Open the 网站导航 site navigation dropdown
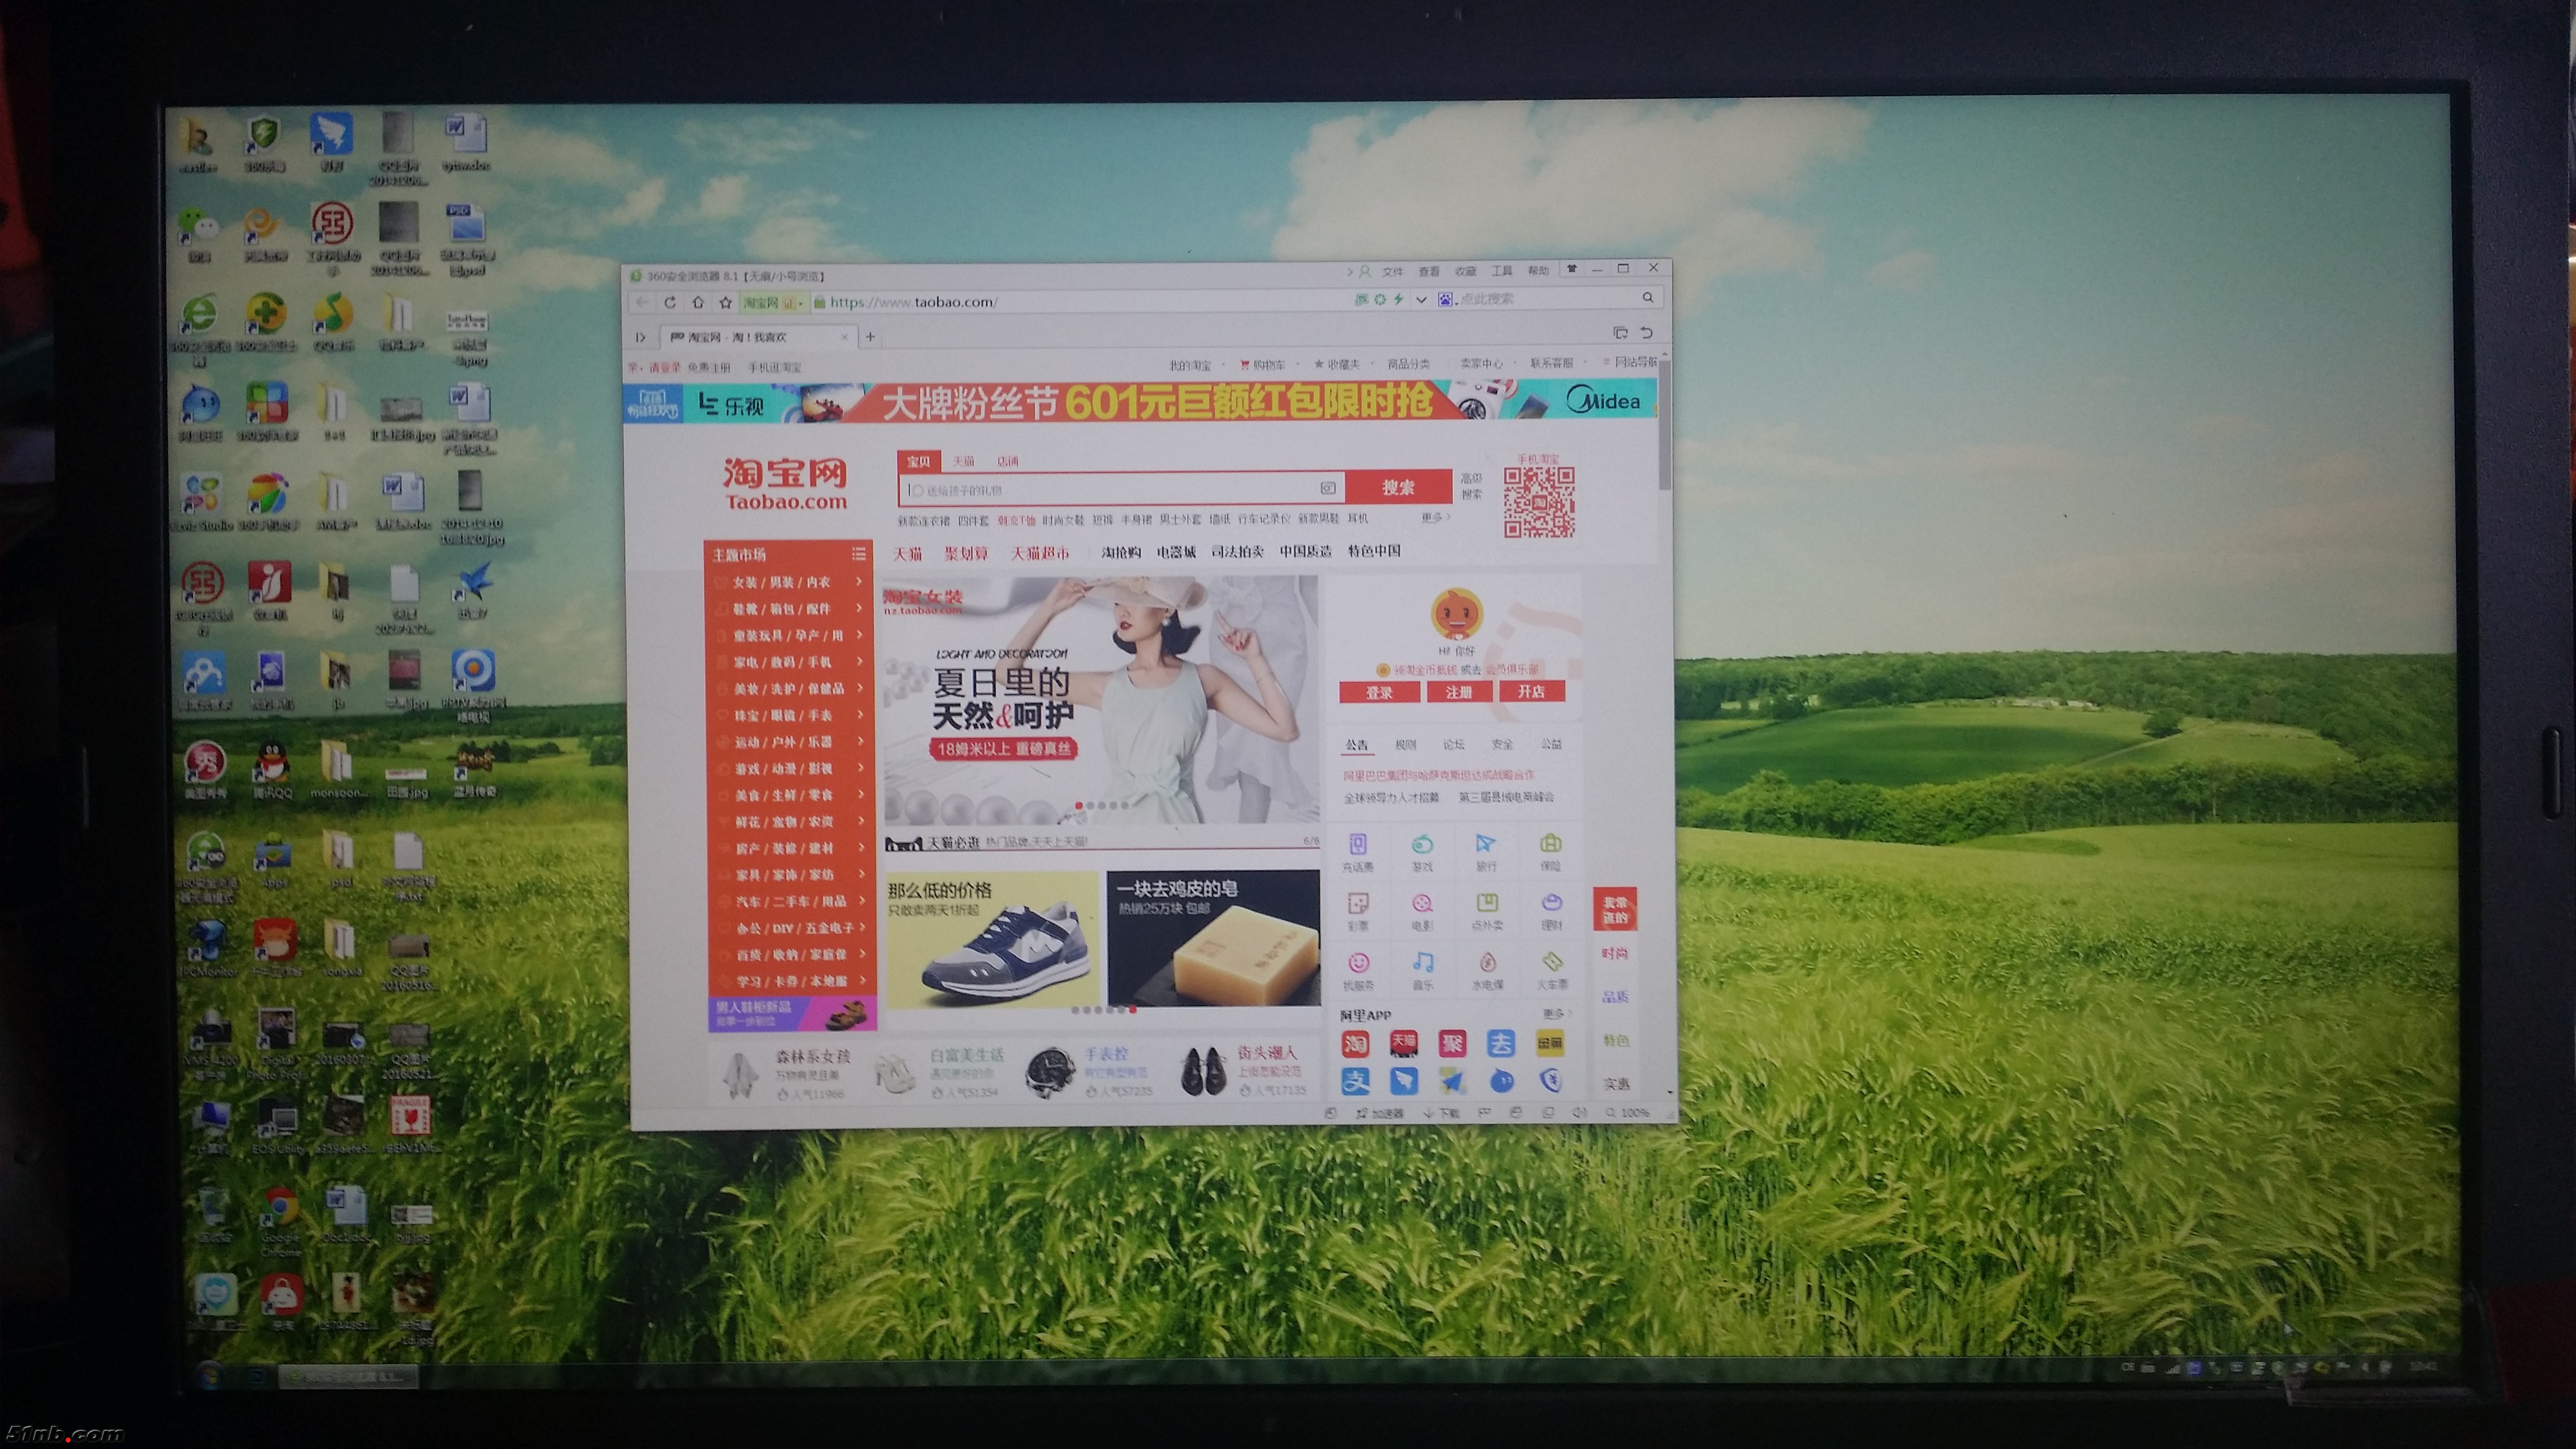This screenshot has width=2576, height=1449. tap(1632, 362)
